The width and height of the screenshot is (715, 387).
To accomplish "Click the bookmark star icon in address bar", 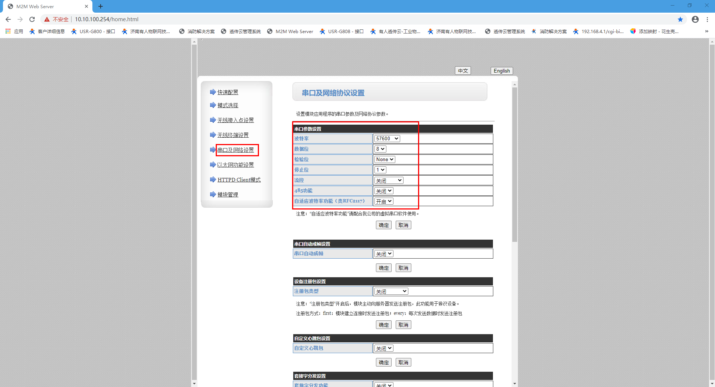I will click(x=680, y=19).
